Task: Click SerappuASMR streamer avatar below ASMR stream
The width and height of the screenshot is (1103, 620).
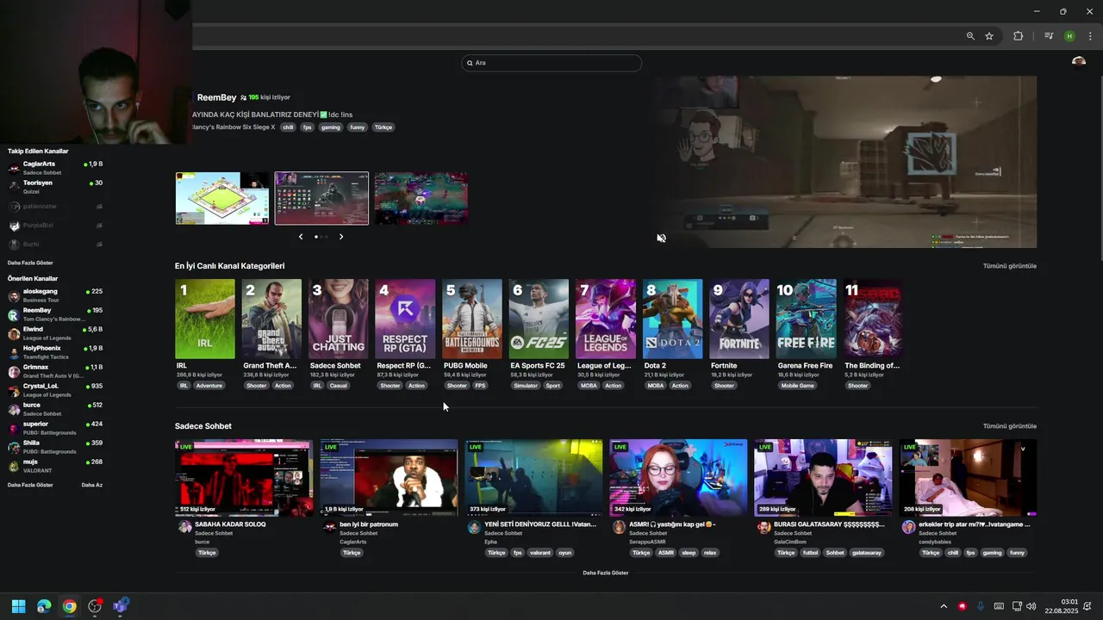Action: tap(619, 527)
